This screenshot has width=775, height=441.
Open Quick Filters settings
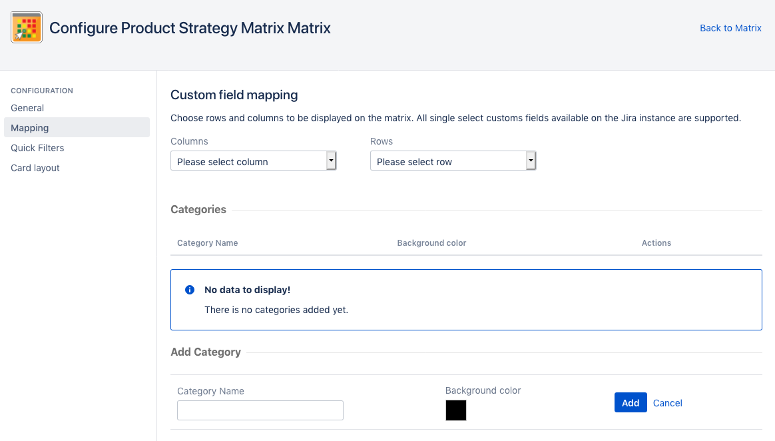coord(37,148)
